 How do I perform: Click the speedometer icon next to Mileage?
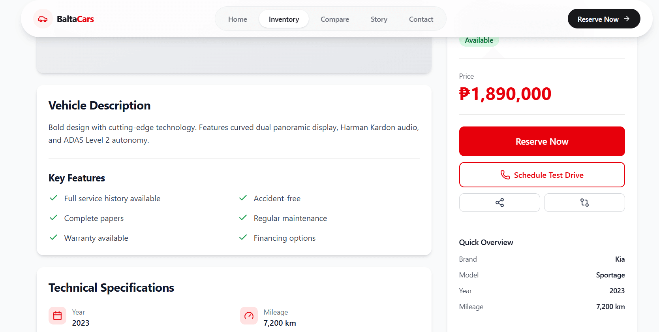click(x=249, y=316)
